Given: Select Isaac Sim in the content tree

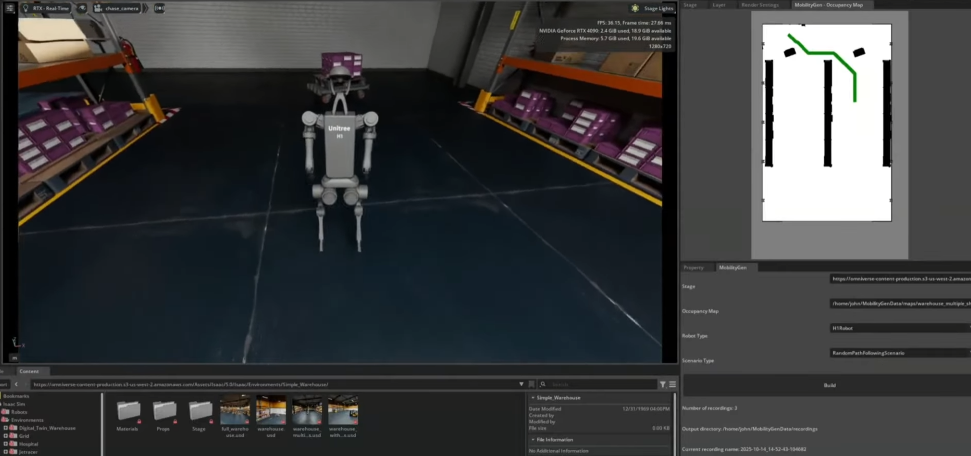Looking at the screenshot, I should point(14,404).
